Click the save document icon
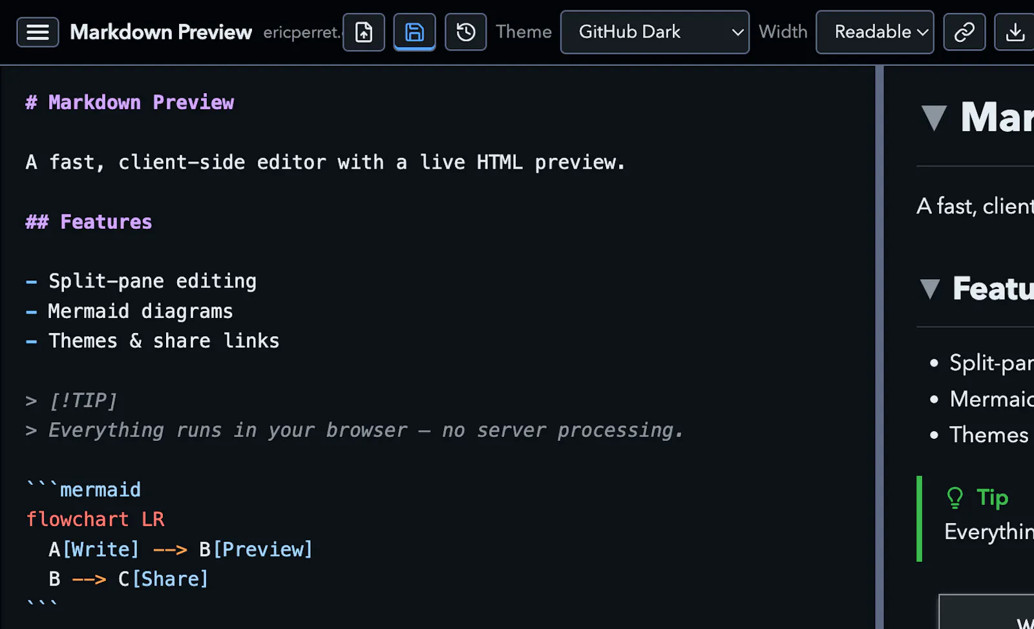Viewport: 1034px width, 629px height. click(x=414, y=32)
